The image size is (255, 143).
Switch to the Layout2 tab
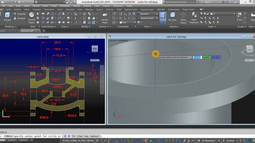23,140
